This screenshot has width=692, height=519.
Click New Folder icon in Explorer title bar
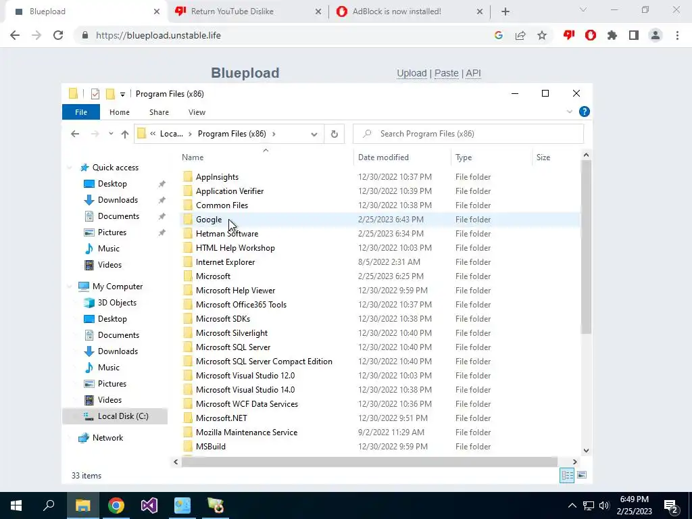point(110,93)
